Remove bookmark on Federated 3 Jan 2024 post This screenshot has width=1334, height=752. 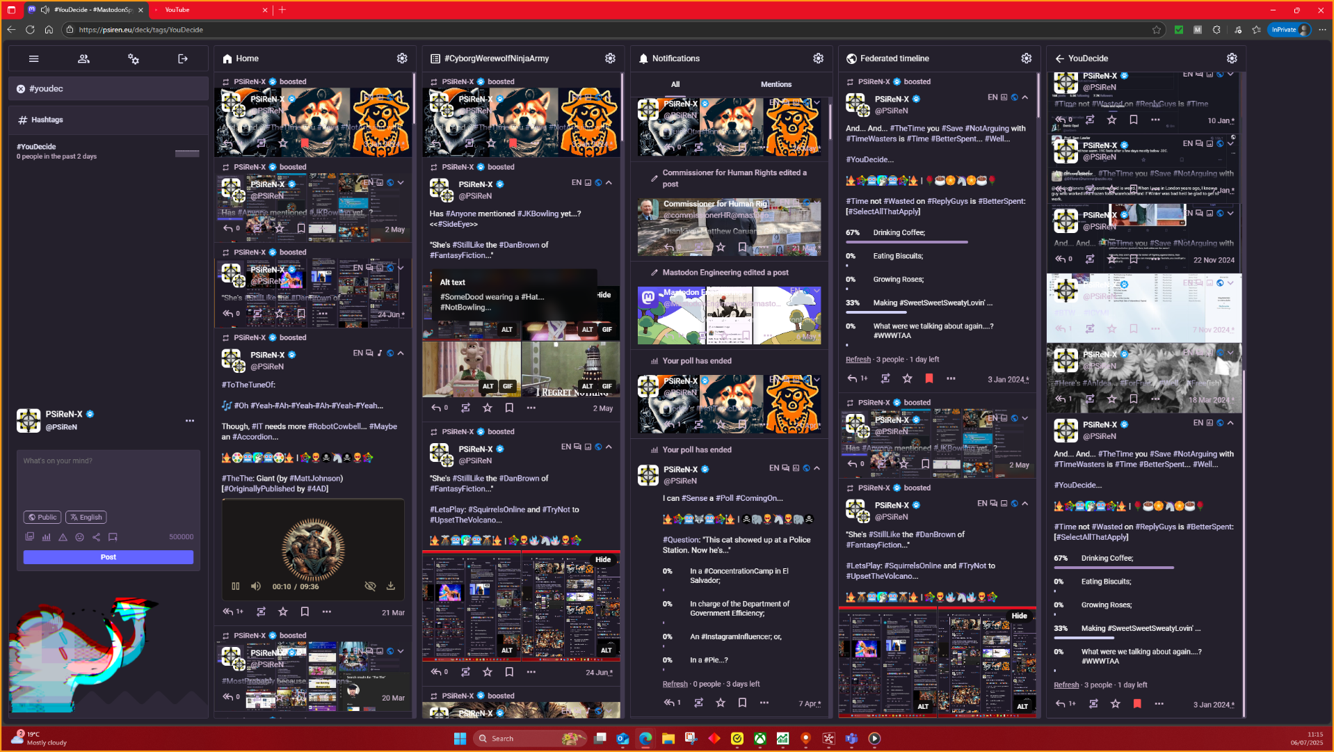[929, 379]
